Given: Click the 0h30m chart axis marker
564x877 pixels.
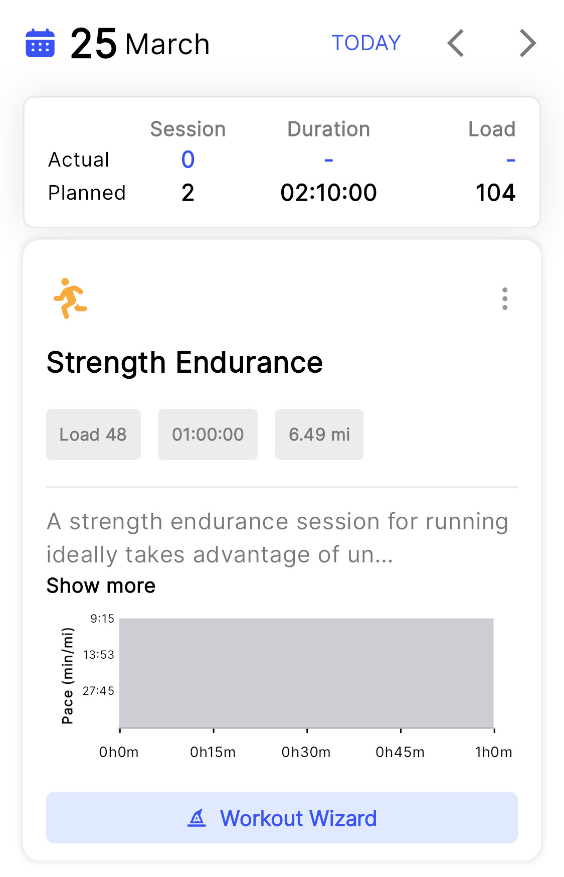Looking at the screenshot, I should [x=306, y=752].
